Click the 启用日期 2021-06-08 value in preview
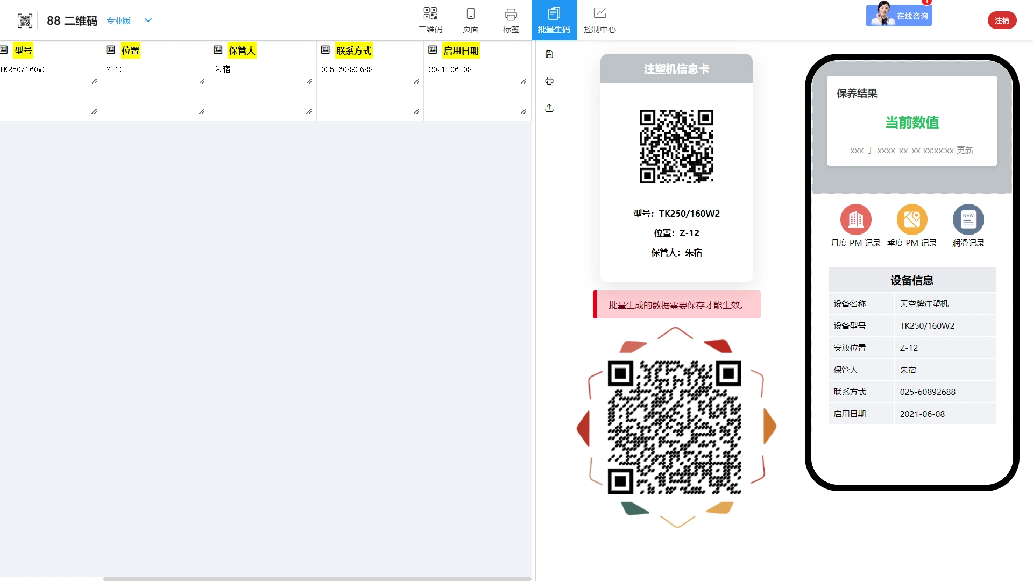Viewport: 1033px width, 581px height. (x=922, y=414)
